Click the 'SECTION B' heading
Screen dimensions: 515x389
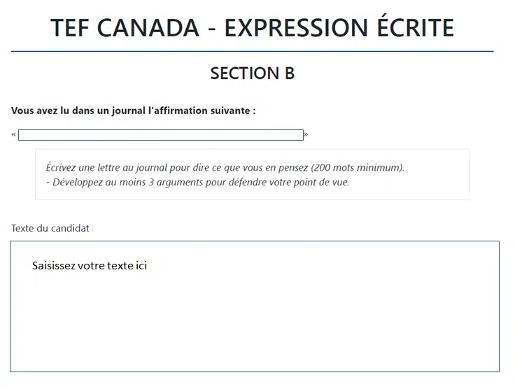(x=252, y=73)
